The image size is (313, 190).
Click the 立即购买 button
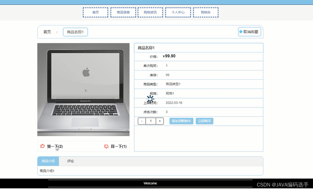click(x=204, y=121)
